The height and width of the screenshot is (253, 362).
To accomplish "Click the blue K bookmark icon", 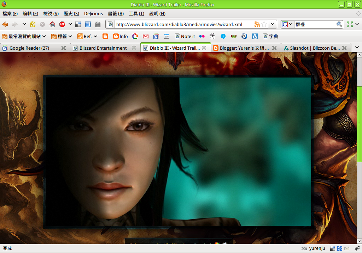I will click(x=244, y=36).
